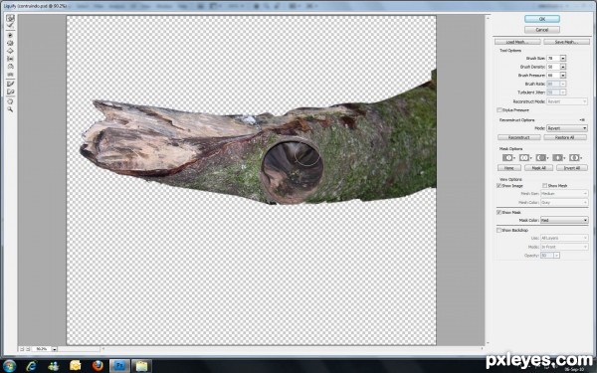The image size is (597, 373).
Task: Click the Save Mesh button
Action: pos(566,42)
